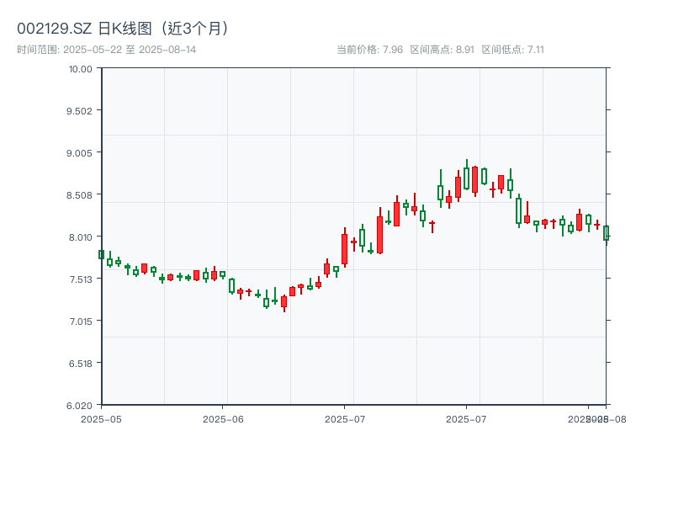
Task: Click the 当前价格 7.96 label
Action: [369, 50]
